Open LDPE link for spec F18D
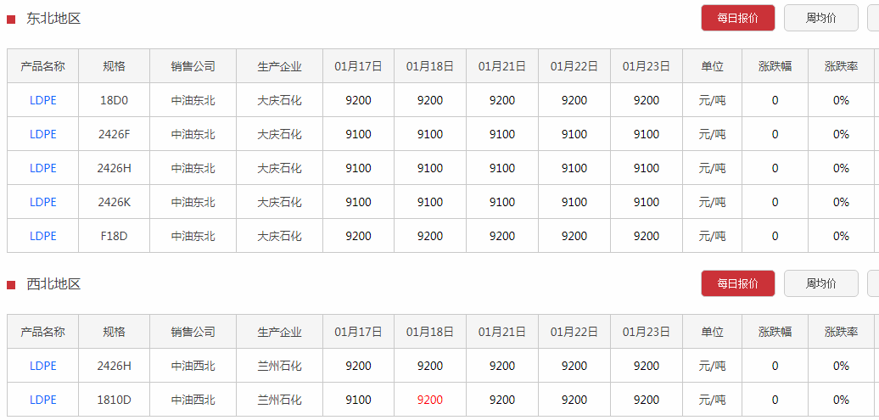Image resolution: width=879 pixels, height=420 pixels. tap(43, 236)
